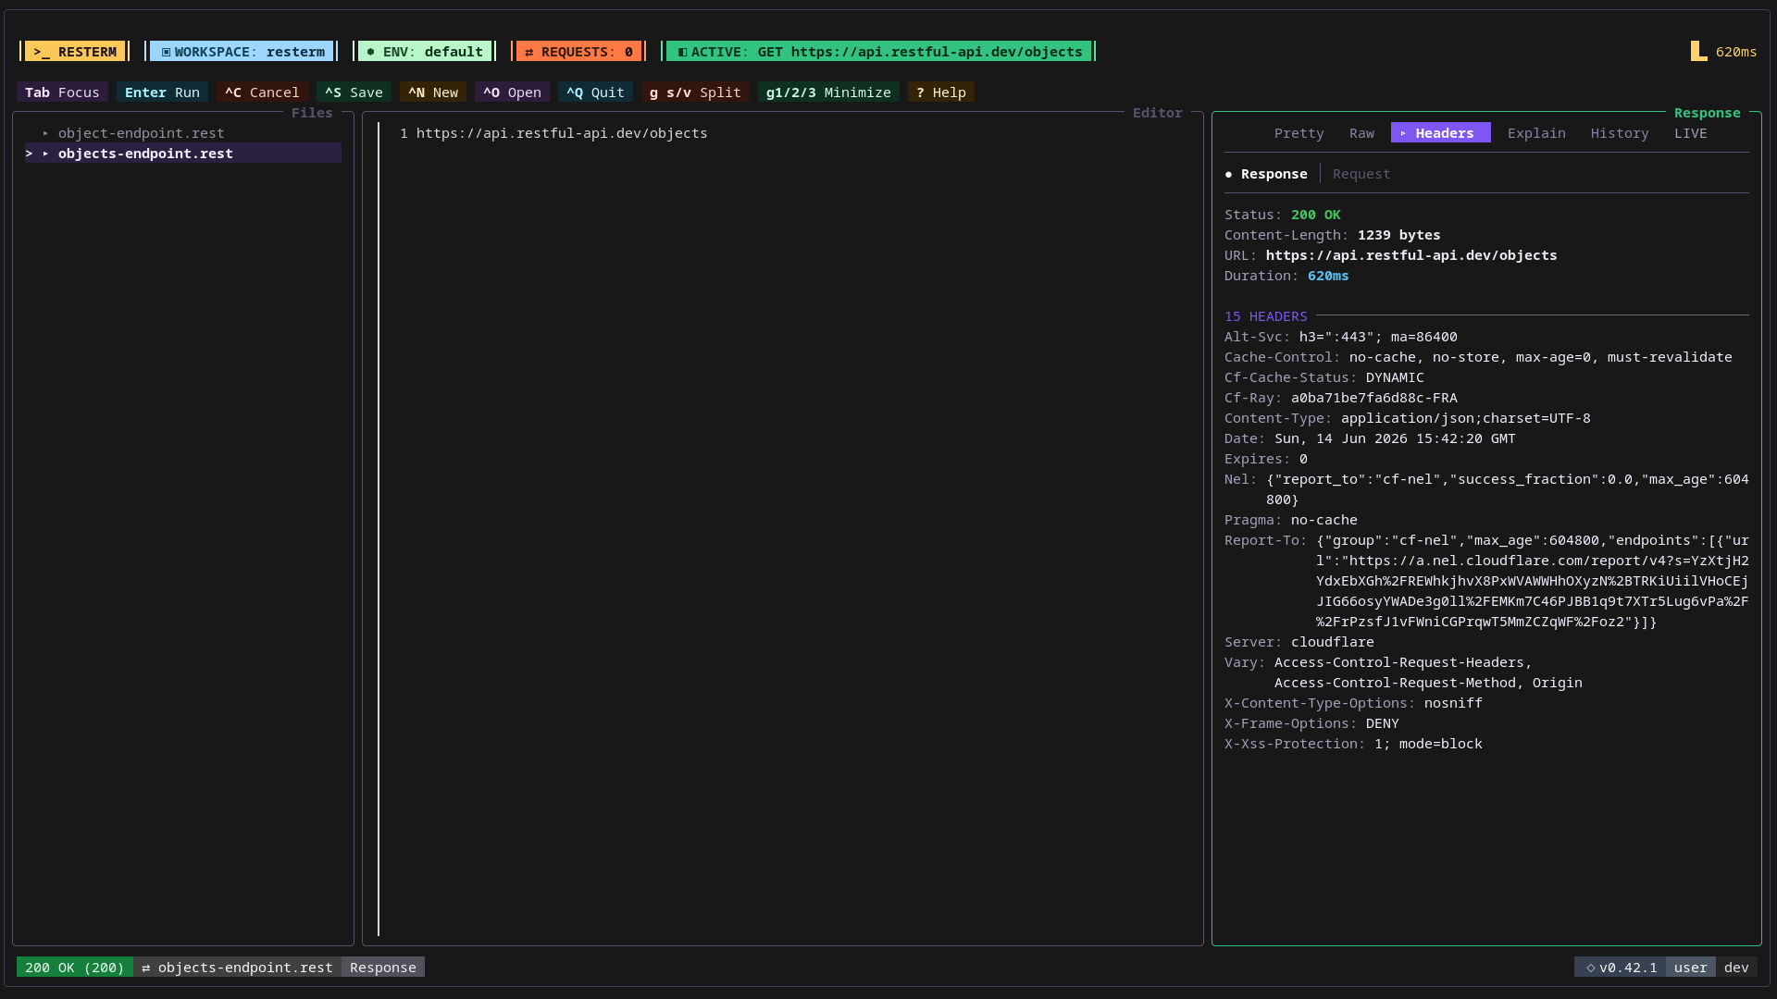Click the Cf-Ray header value

(x=1374, y=398)
